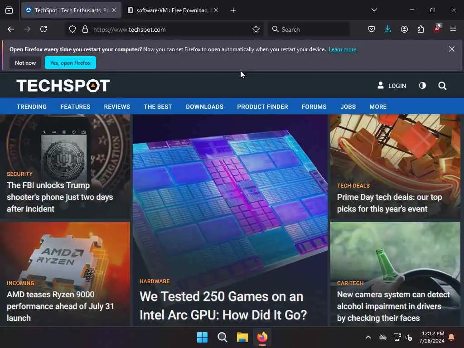Image resolution: width=464 pixels, height=348 pixels.
Task: Click Yes, open Firefox button
Action: (x=70, y=63)
